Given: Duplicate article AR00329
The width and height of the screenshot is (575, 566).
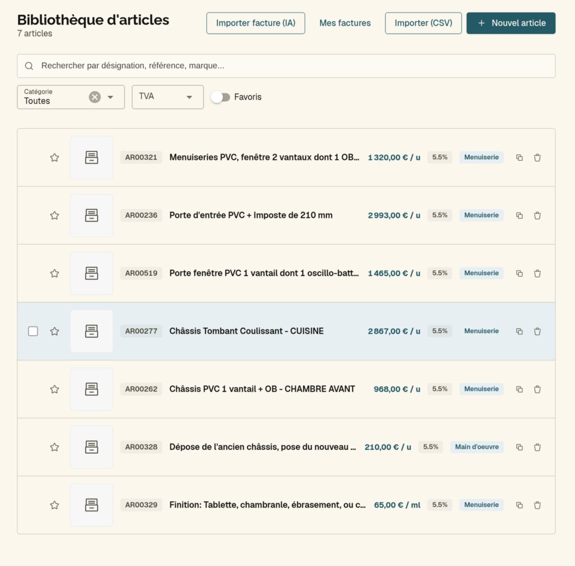Looking at the screenshot, I should (x=519, y=505).
